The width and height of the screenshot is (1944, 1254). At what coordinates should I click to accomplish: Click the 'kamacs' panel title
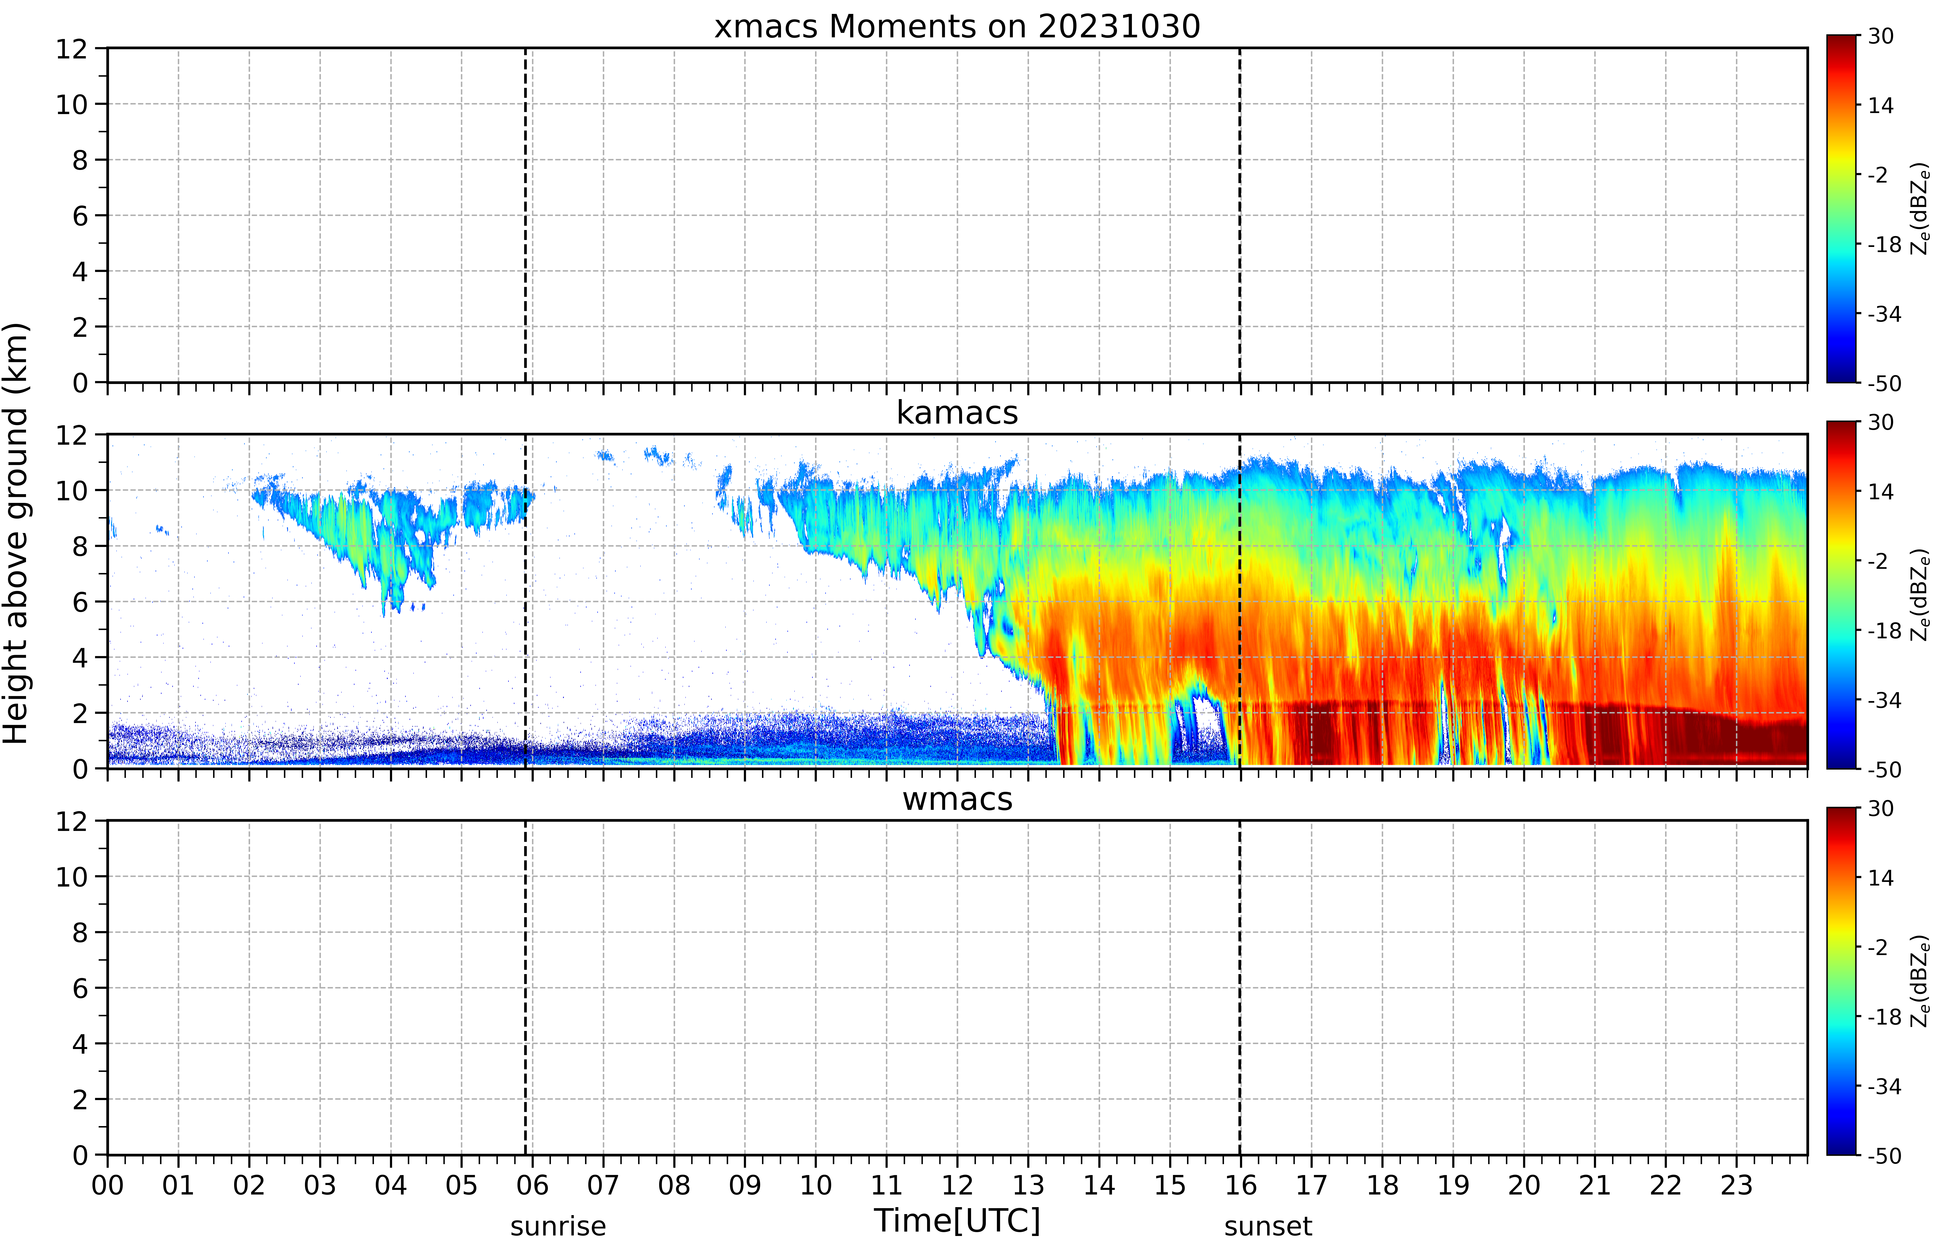957,413
